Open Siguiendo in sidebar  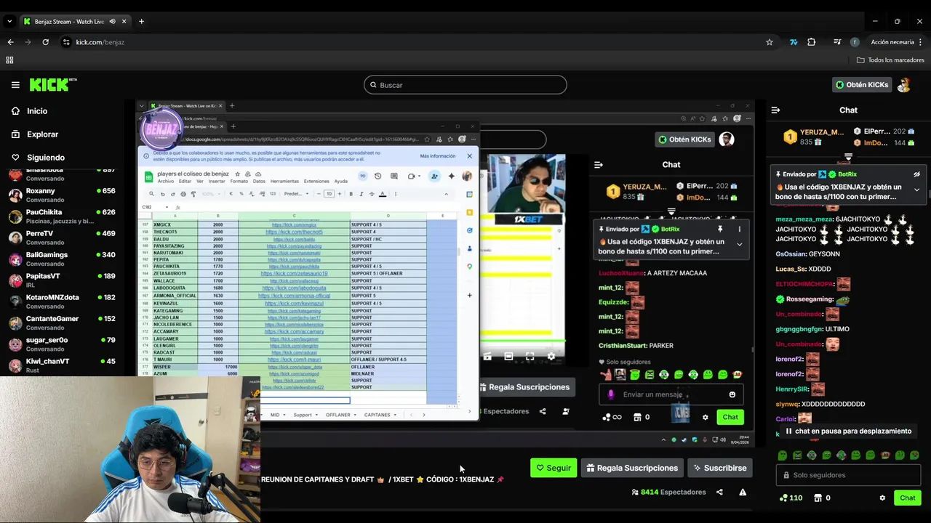[x=45, y=158]
